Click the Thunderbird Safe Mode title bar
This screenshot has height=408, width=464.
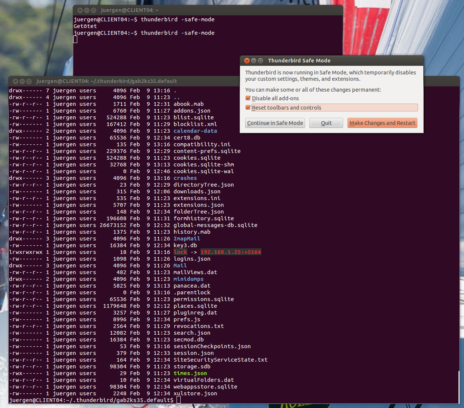tap(331, 61)
